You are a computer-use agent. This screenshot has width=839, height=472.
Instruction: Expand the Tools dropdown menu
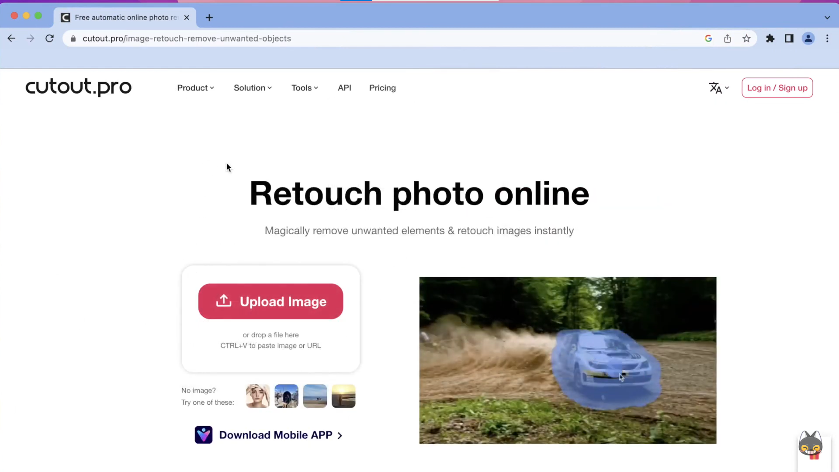coord(304,87)
